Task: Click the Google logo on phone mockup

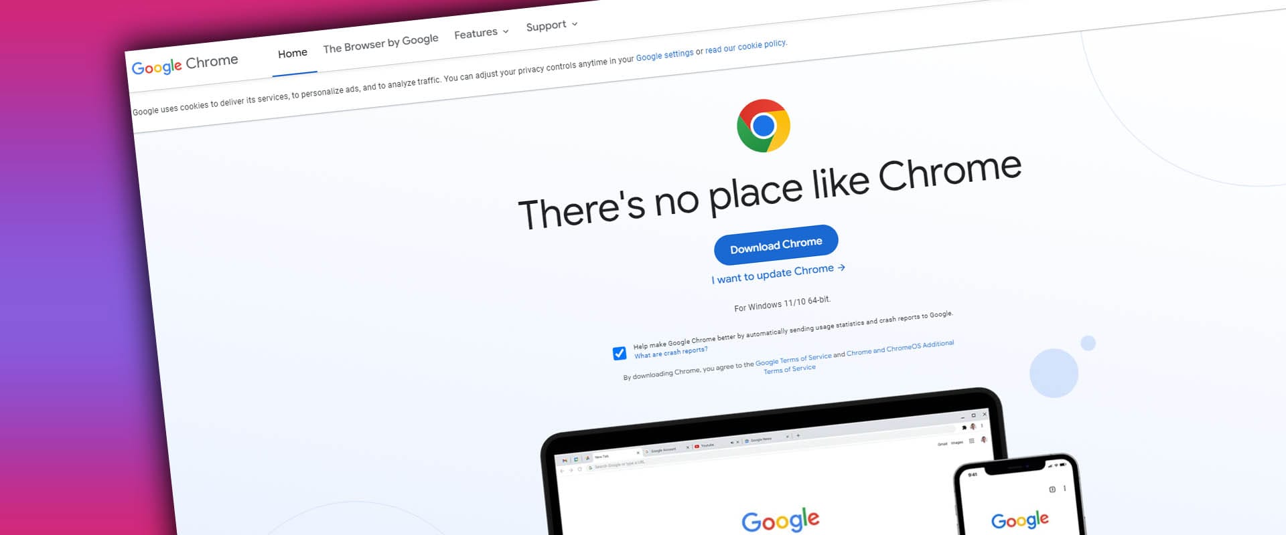Action: [1020, 520]
